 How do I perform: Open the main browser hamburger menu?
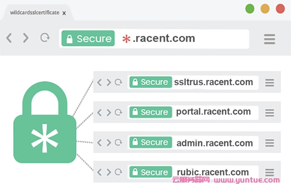269,39
